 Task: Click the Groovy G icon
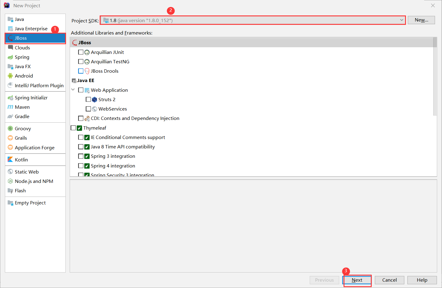click(10, 129)
